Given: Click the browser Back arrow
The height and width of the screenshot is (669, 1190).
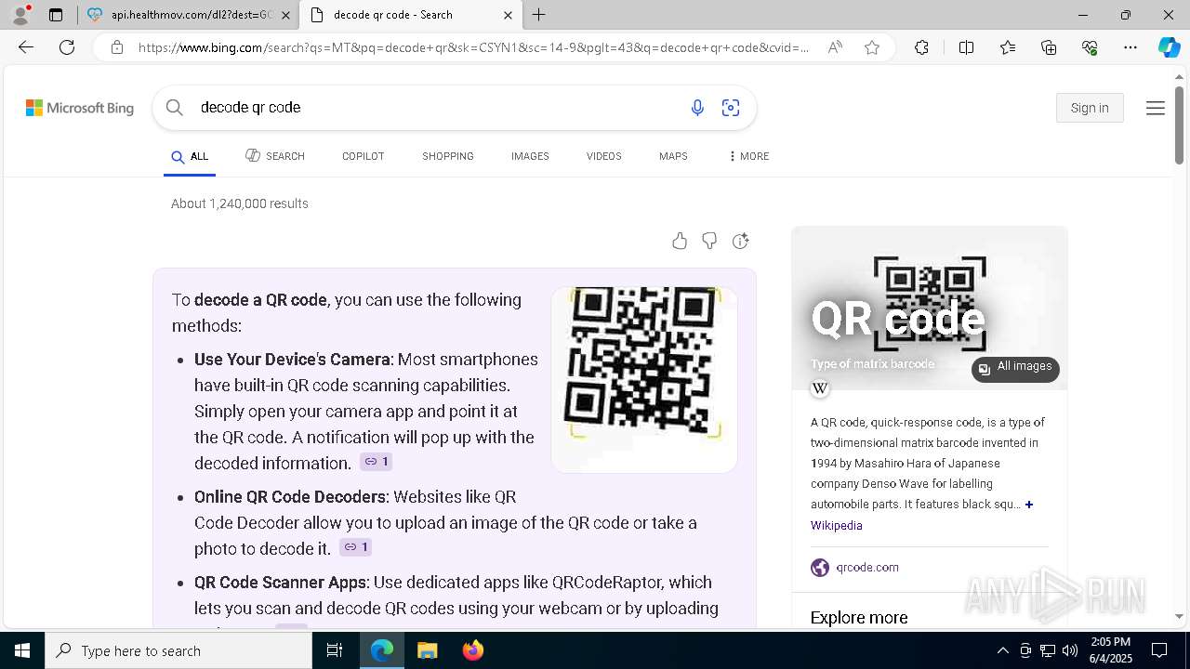Looking at the screenshot, I should coord(26,47).
